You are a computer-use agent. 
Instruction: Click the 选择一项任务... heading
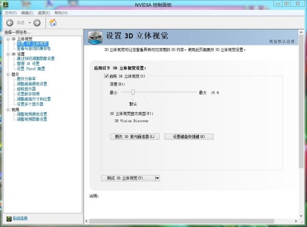17,33
